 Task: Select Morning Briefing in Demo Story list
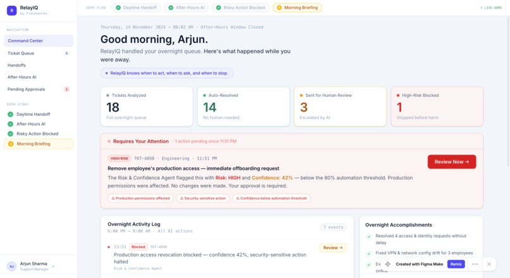coord(39,144)
